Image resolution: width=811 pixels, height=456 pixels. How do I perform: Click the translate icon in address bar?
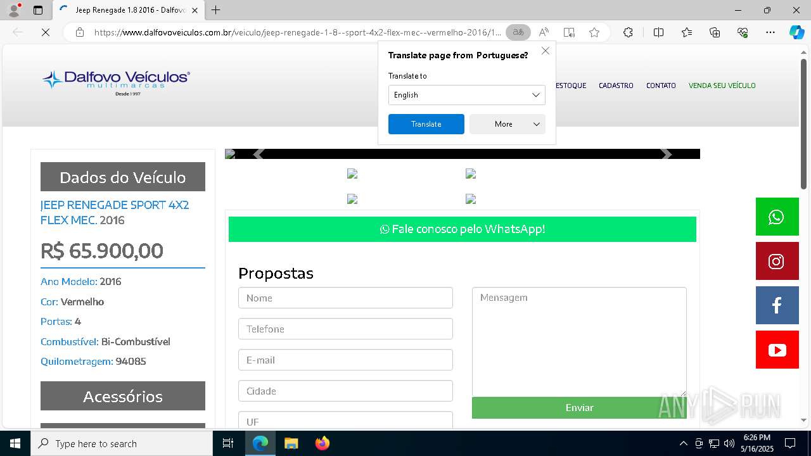(x=518, y=32)
